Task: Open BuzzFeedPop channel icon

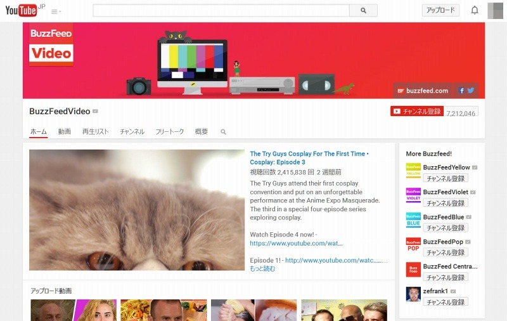Action: 413,245
